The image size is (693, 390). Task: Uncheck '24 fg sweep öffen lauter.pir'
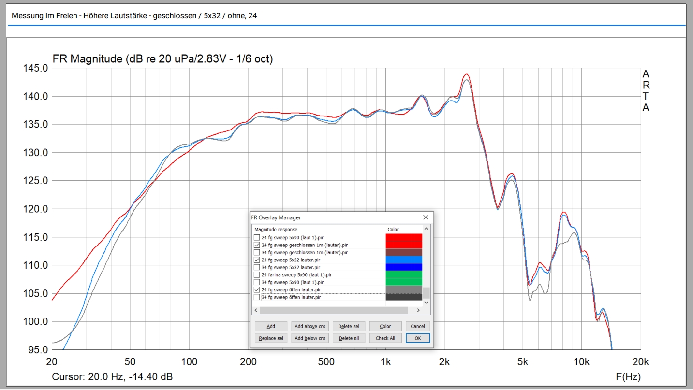256,289
